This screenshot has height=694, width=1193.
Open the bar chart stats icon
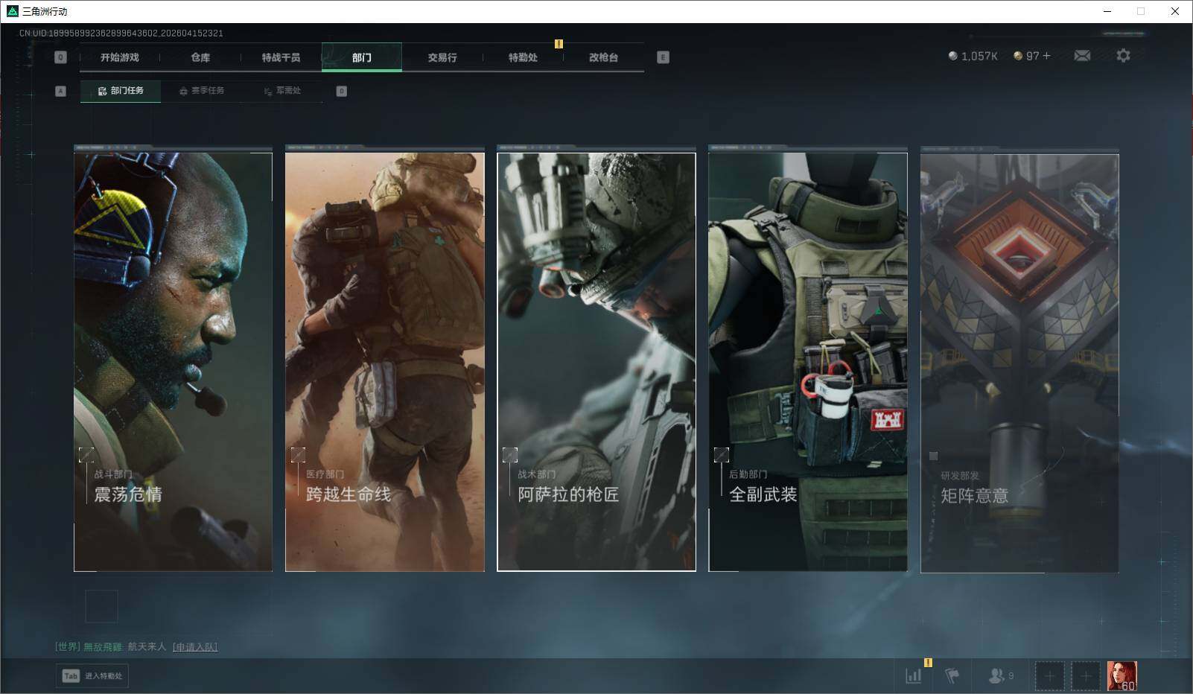point(914,675)
